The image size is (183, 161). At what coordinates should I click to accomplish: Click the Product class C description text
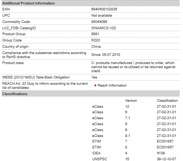(x=133, y=67)
